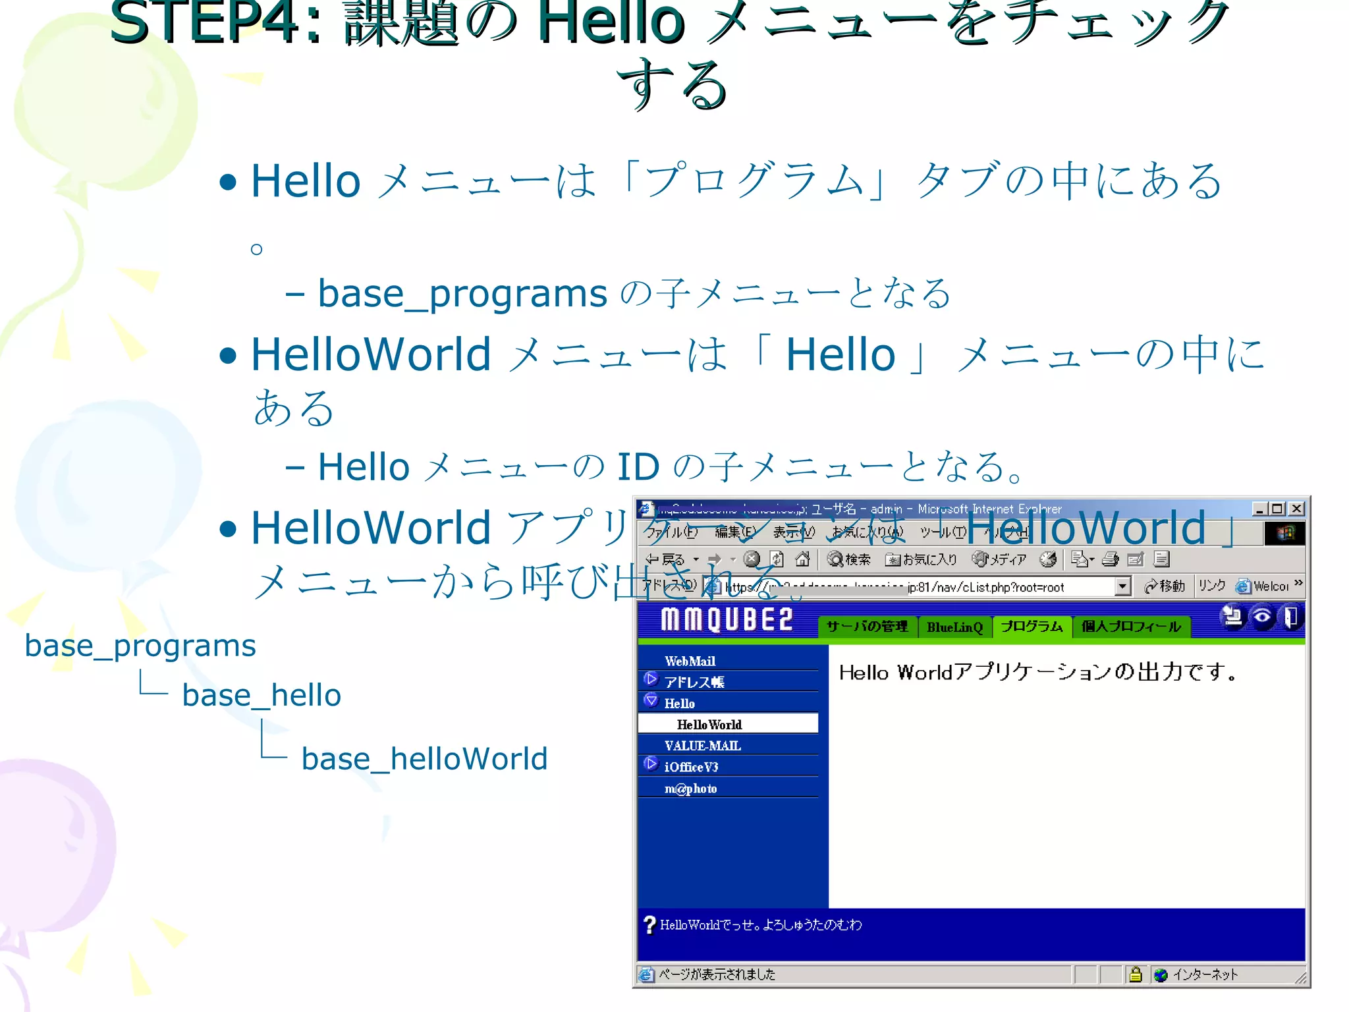The width and height of the screenshot is (1349, 1012).
Task: Click the インターネット zone text
Action: (1205, 974)
